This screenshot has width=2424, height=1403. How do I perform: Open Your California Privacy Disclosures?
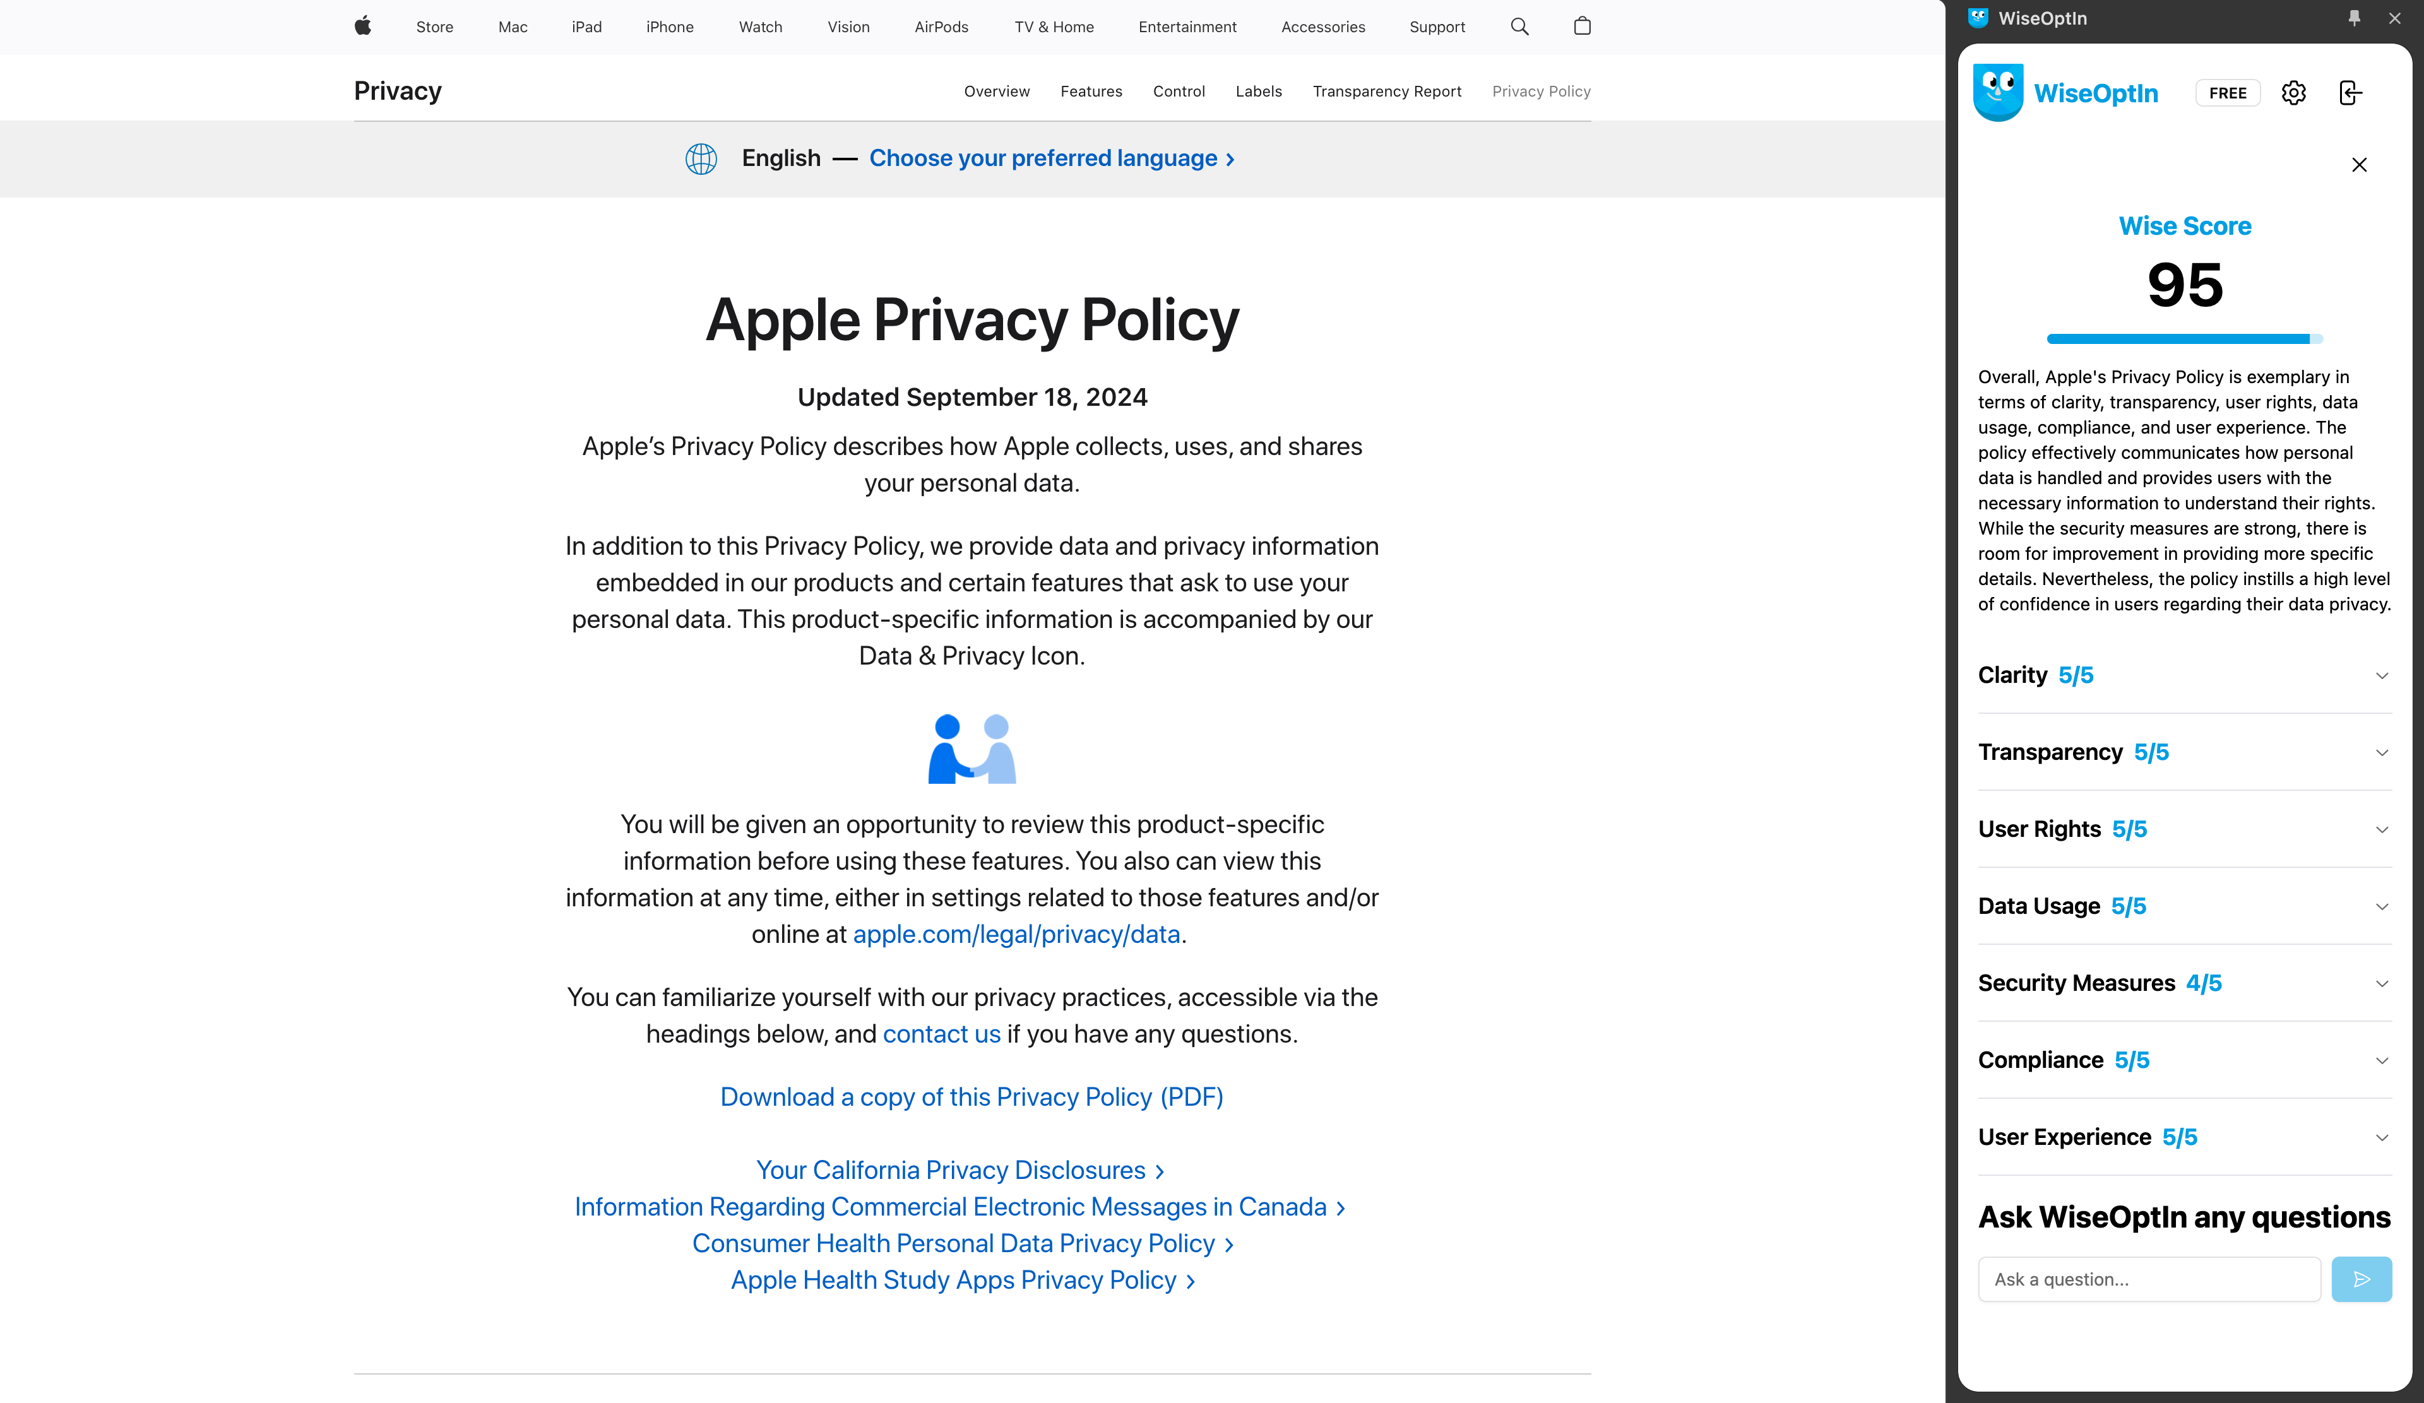[x=960, y=1170]
